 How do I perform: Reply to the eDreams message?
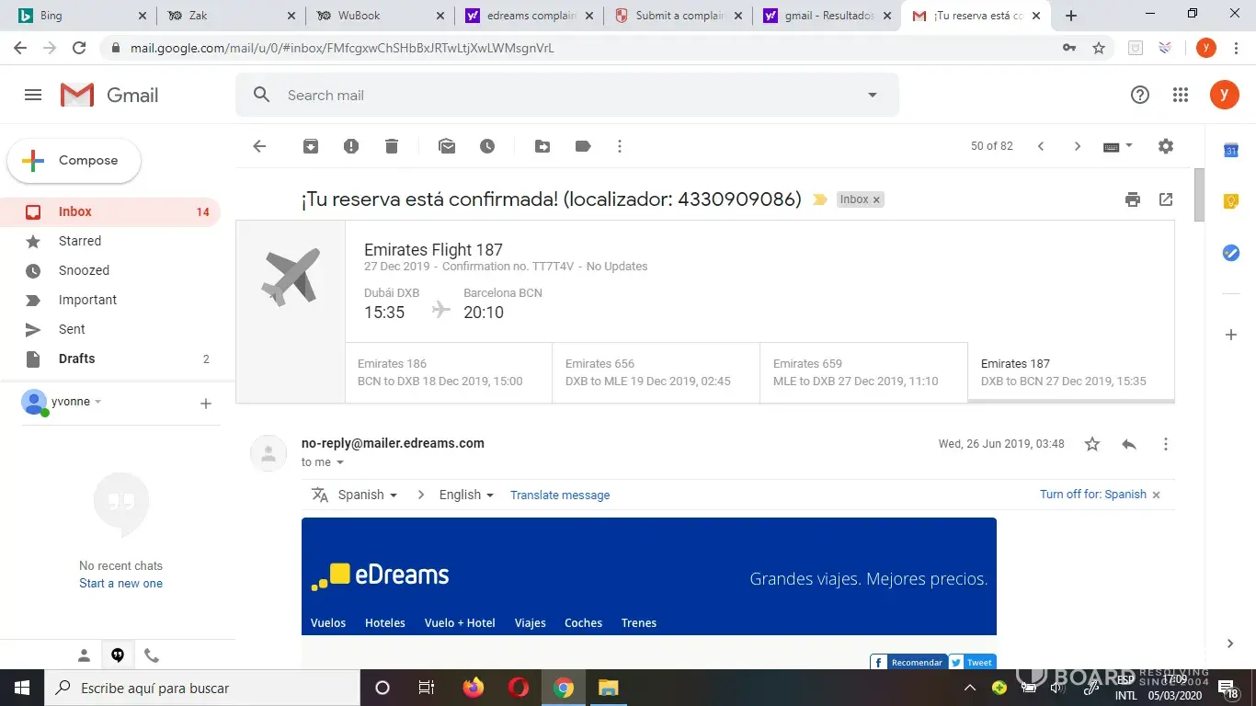pyautogui.click(x=1129, y=444)
